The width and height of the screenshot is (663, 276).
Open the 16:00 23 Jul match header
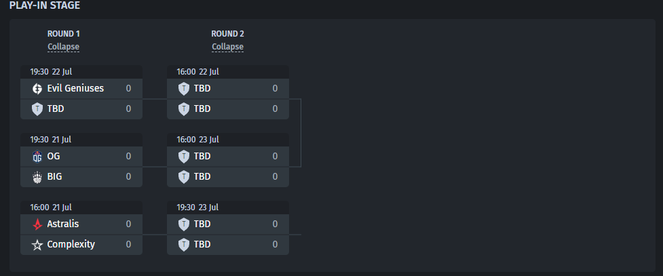coord(228,140)
